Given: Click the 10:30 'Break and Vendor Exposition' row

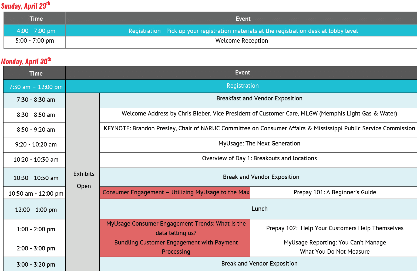Looking at the screenshot, I should pos(258,177).
